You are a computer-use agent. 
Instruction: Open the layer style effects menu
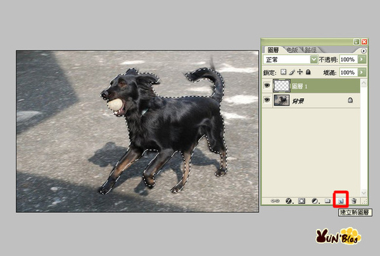288,201
